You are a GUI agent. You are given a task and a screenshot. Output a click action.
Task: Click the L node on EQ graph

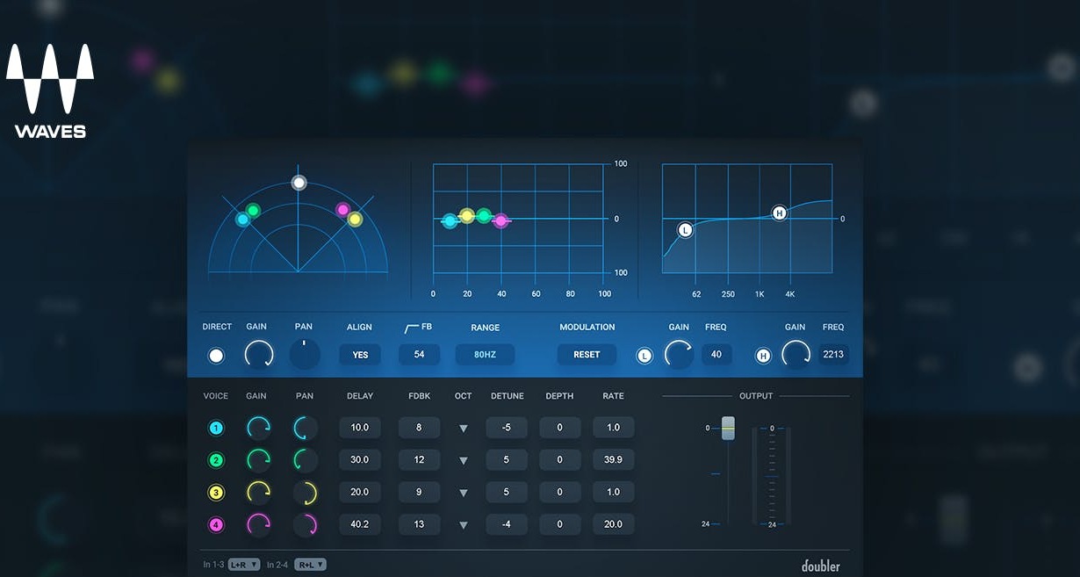(x=685, y=230)
